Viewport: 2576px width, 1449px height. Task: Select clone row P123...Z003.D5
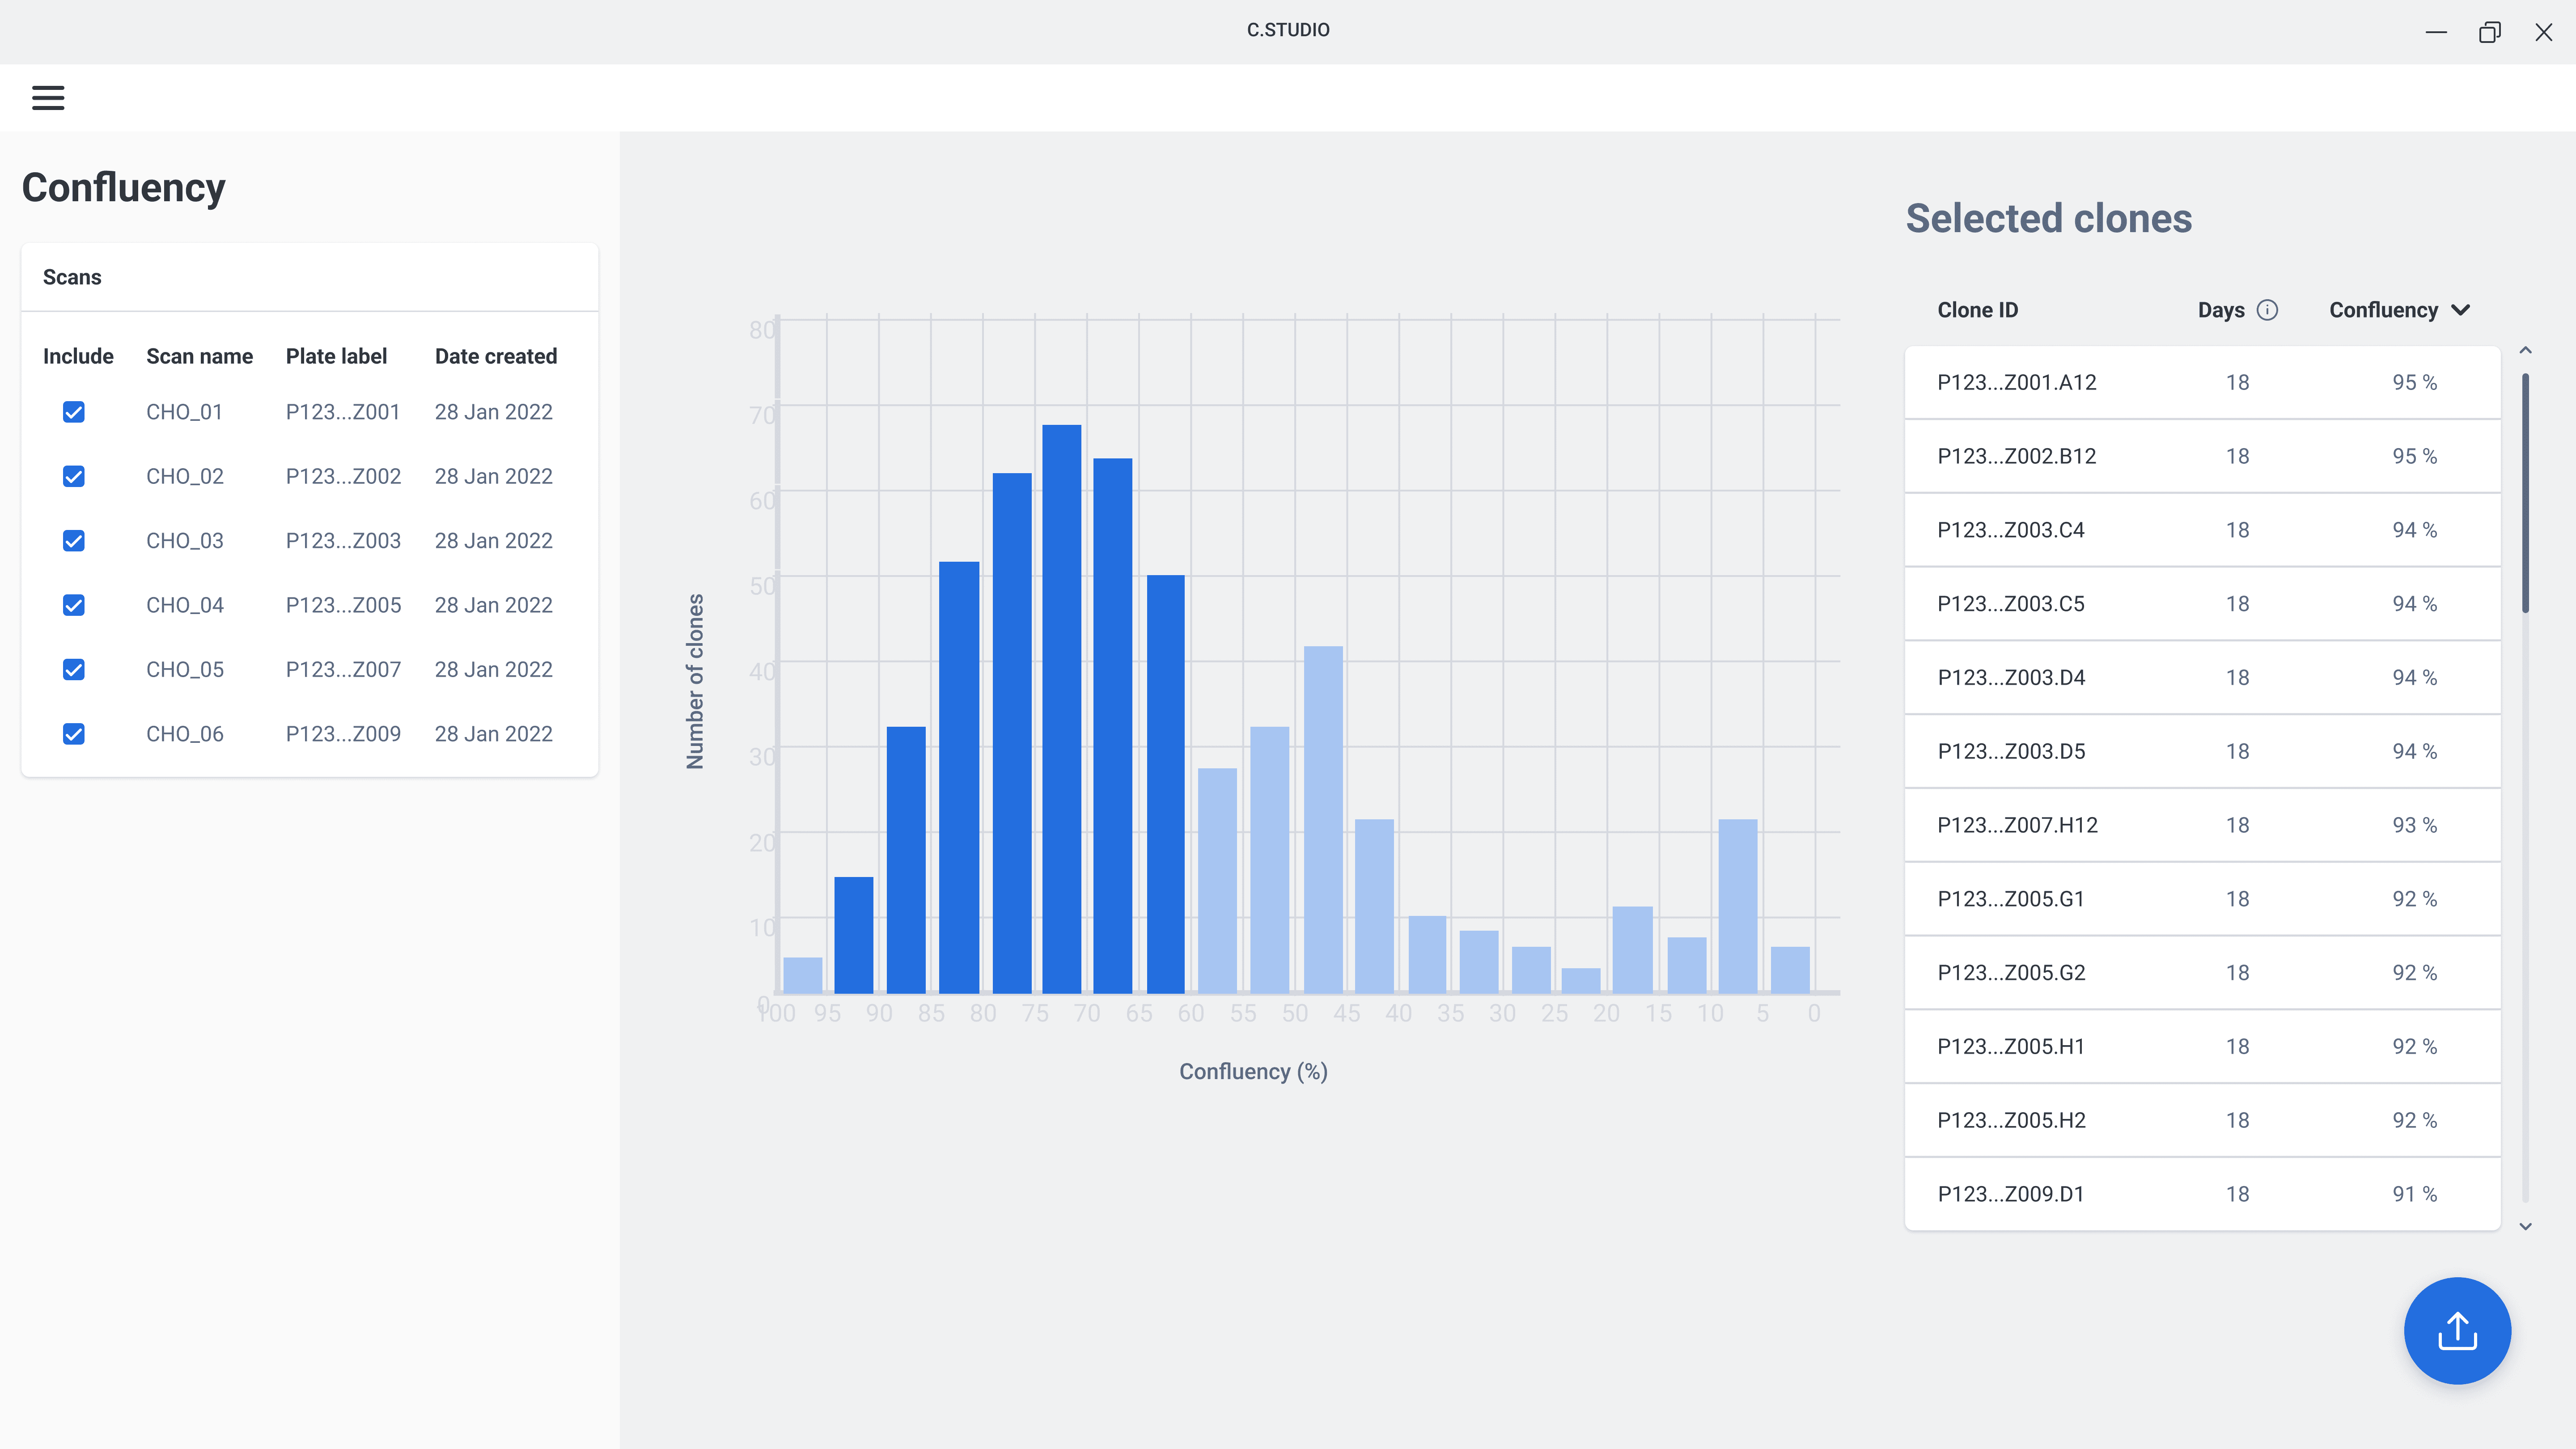(x=2202, y=751)
